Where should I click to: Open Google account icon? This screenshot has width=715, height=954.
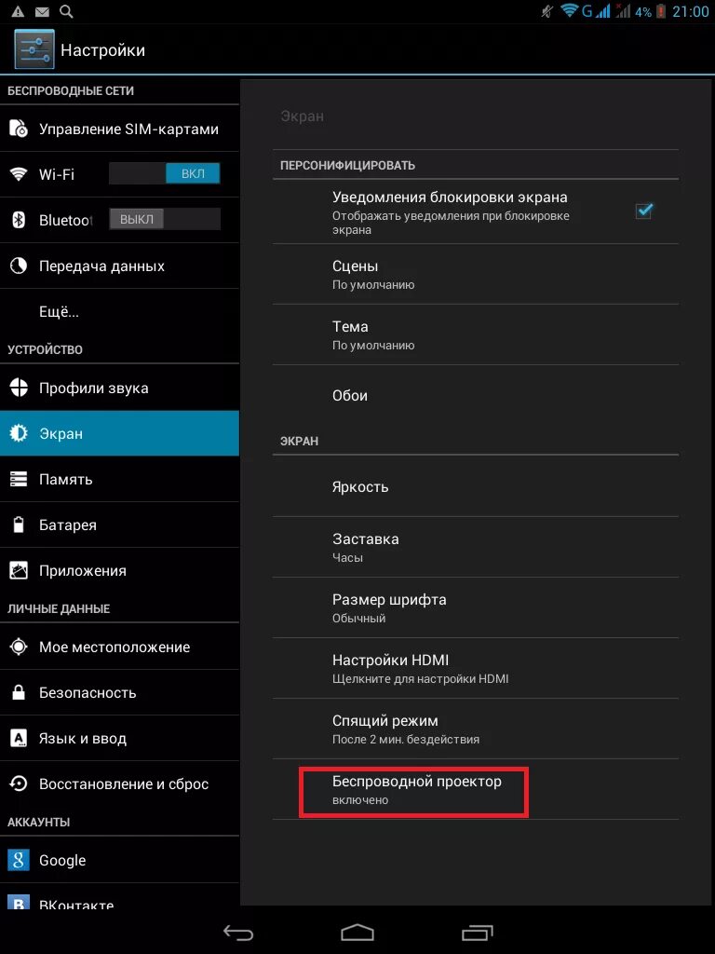click(19, 860)
